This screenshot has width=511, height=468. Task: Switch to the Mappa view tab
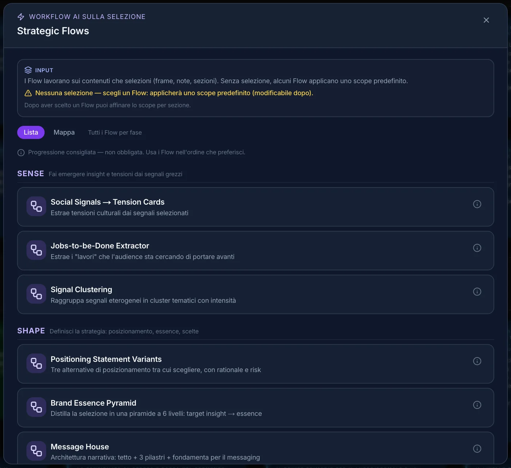(x=64, y=132)
